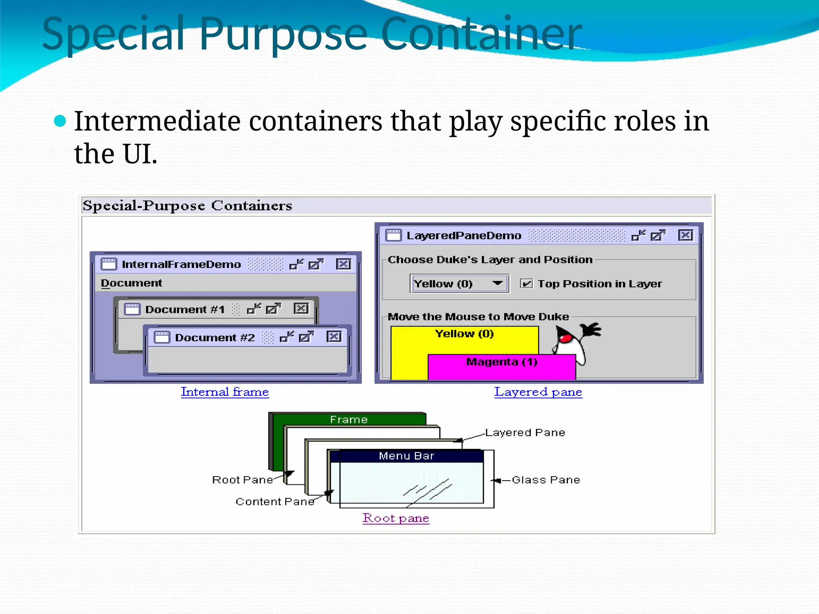Click the Document #2 frame system icon
The width and height of the screenshot is (819, 614).
162,337
